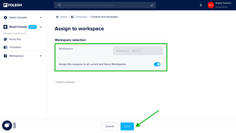236x133 pixels.
Task: Remove the Sales workspace chip
Action: pos(139,51)
